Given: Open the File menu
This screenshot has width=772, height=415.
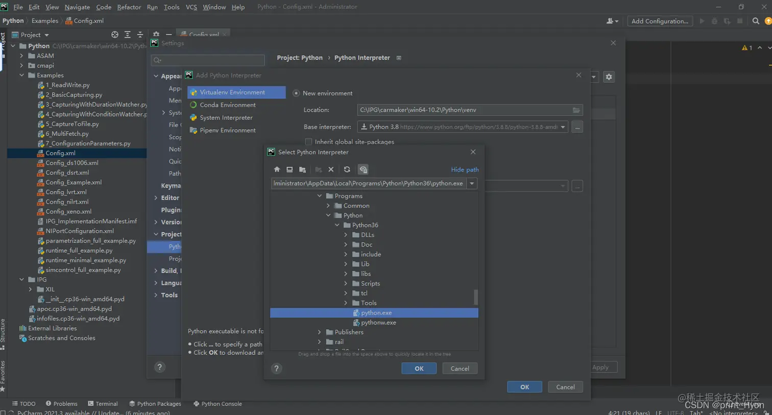Looking at the screenshot, I should [18, 7].
